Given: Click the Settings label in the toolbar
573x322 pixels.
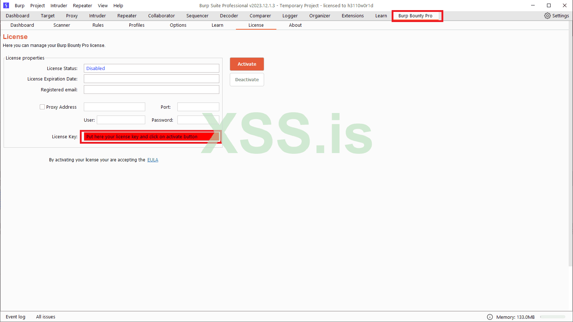Looking at the screenshot, I should pyautogui.click(x=561, y=16).
